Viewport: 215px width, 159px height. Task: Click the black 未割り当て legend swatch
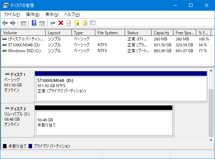pyautogui.click(x=5, y=146)
